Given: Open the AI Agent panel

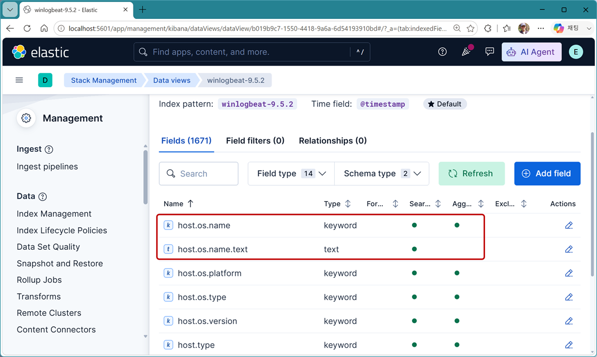Looking at the screenshot, I should pyautogui.click(x=531, y=52).
